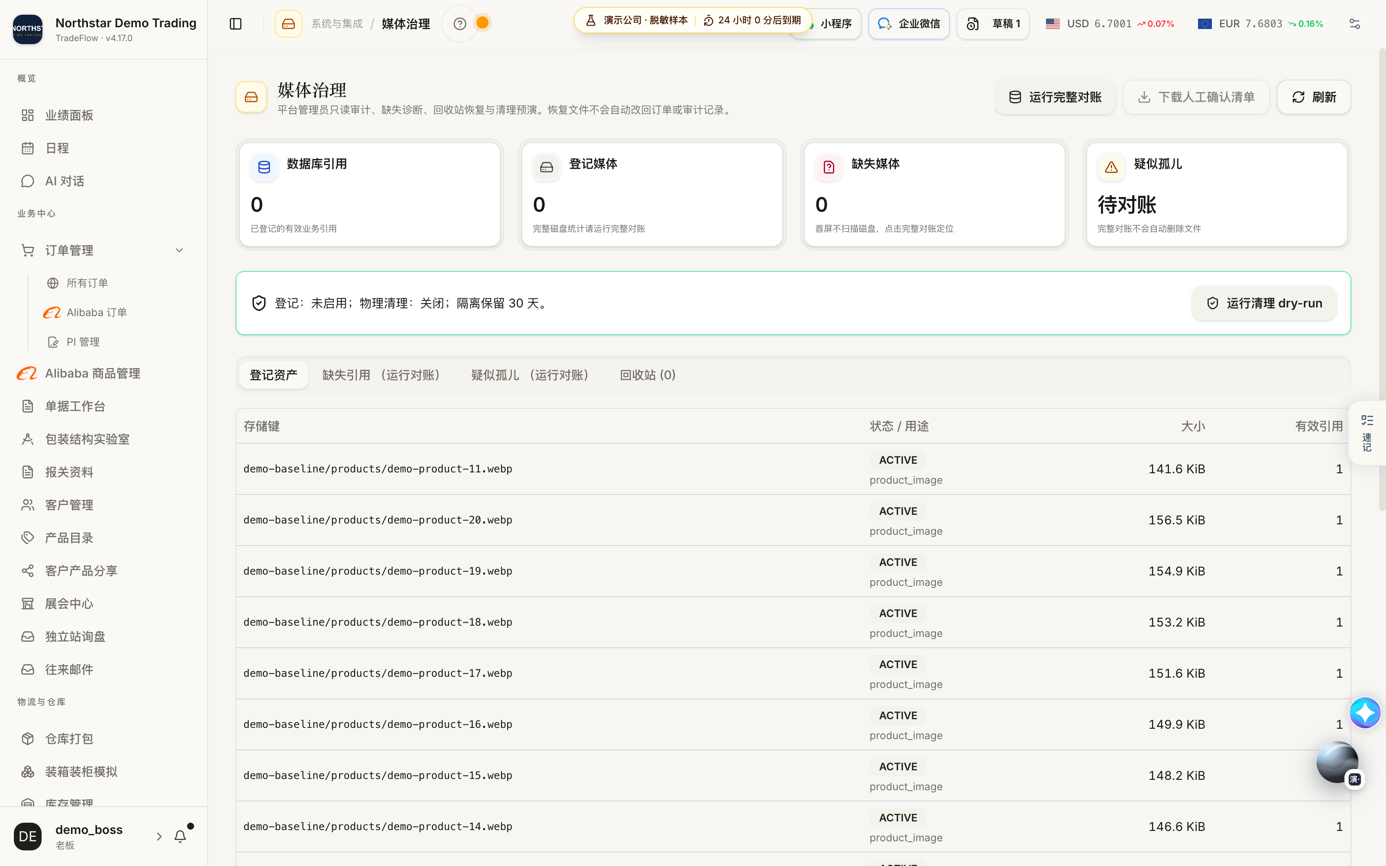The height and width of the screenshot is (866, 1386).
Task: Expand the demo_boss user menu chevron
Action: pos(159,836)
